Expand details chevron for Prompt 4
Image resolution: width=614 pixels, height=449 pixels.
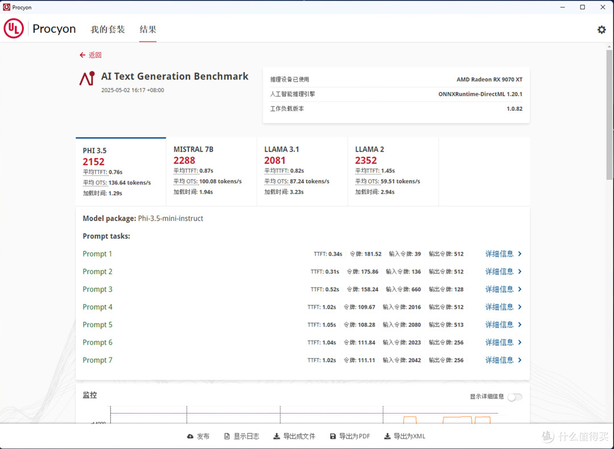pos(520,307)
